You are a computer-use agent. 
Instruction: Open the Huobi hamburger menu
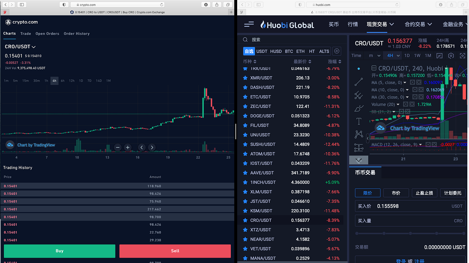[x=249, y=24]
